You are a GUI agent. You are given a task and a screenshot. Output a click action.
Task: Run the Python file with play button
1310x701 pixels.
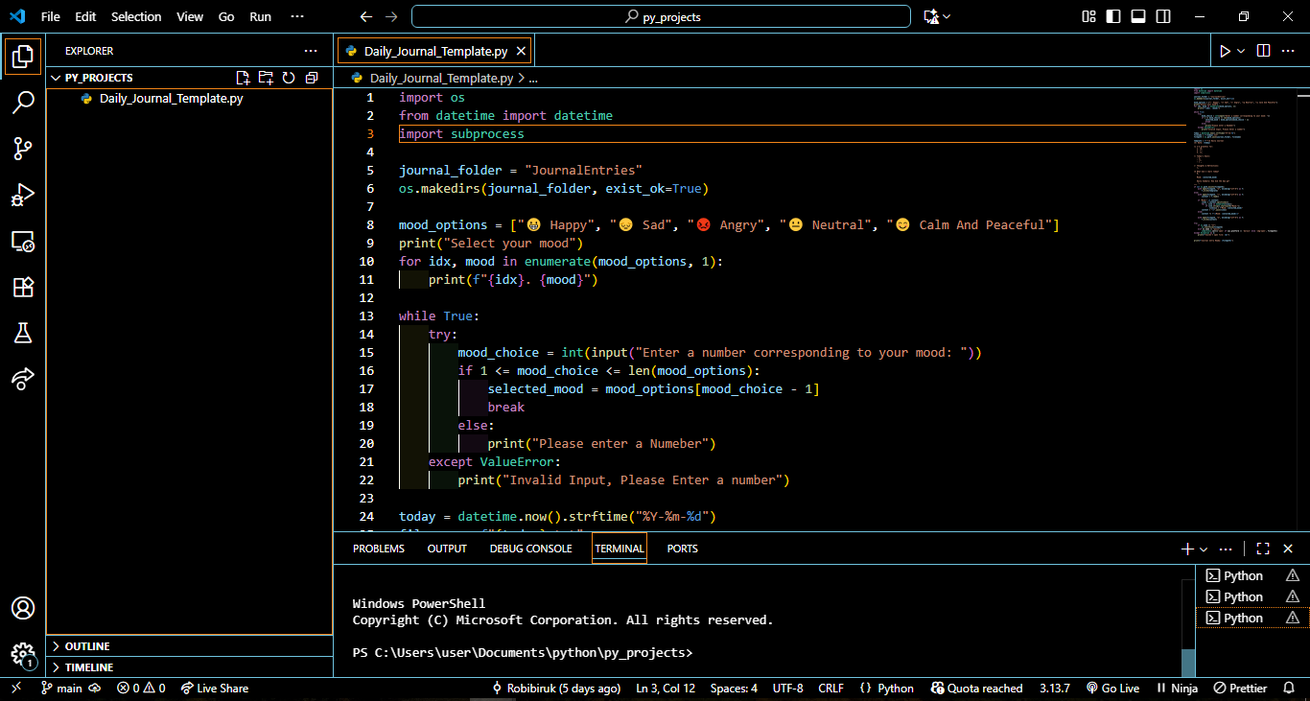[1225, 51]
